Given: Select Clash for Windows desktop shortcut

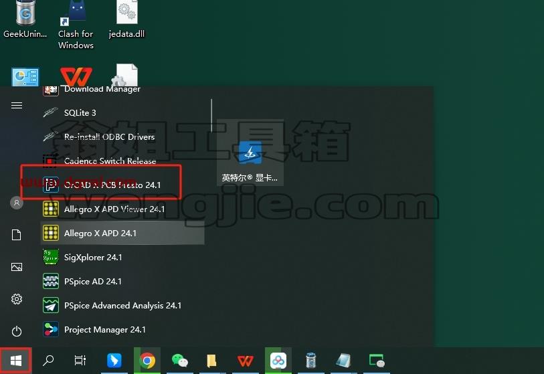Looking at the screenshot, I should 76,25.
